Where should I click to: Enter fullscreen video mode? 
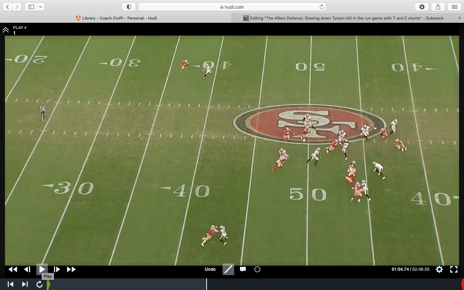[454, 269]
